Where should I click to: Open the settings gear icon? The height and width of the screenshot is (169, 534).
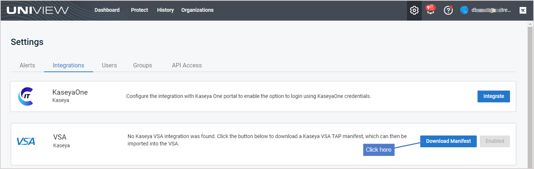click(414, 10)
